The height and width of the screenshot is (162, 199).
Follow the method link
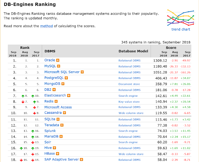[46, 26]
